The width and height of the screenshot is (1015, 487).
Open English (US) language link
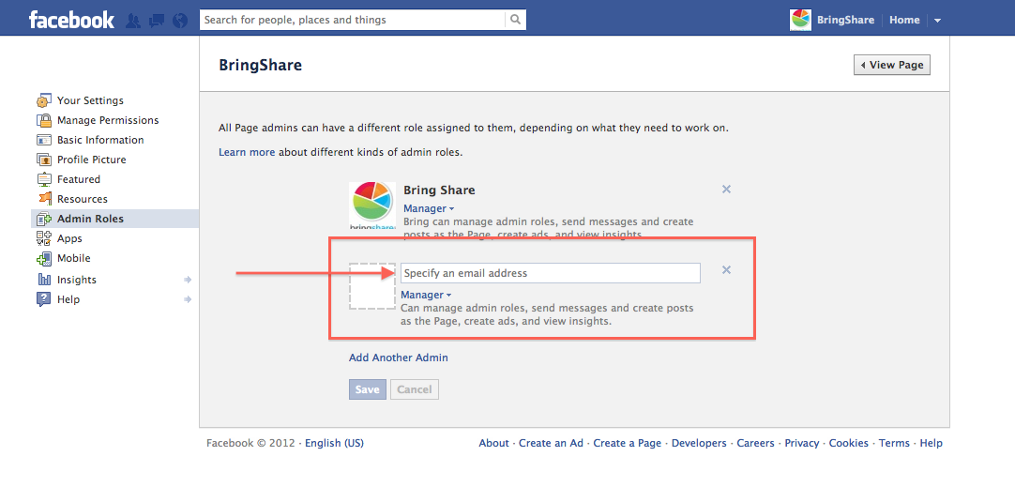click(334, 443)
